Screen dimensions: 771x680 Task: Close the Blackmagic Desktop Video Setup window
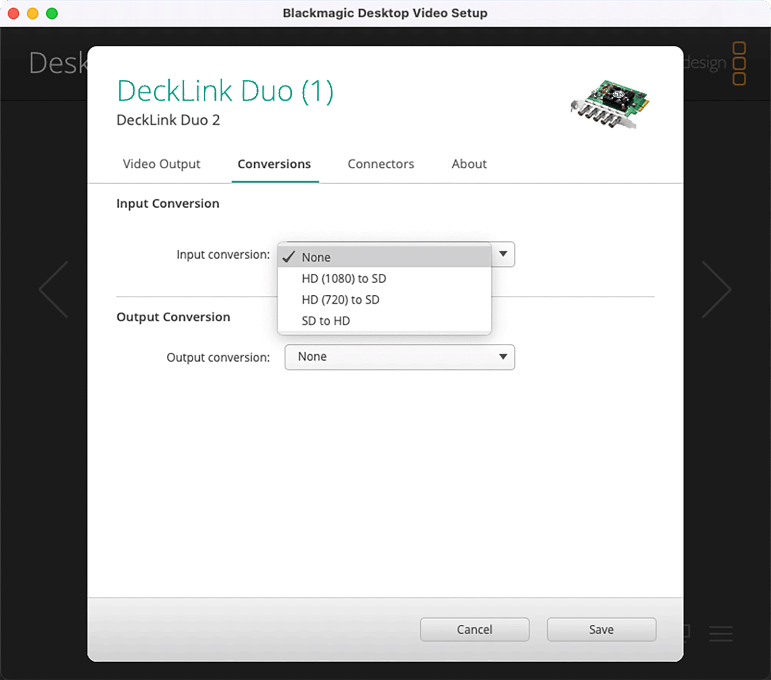pyautogui.click(x=13, y=13)
